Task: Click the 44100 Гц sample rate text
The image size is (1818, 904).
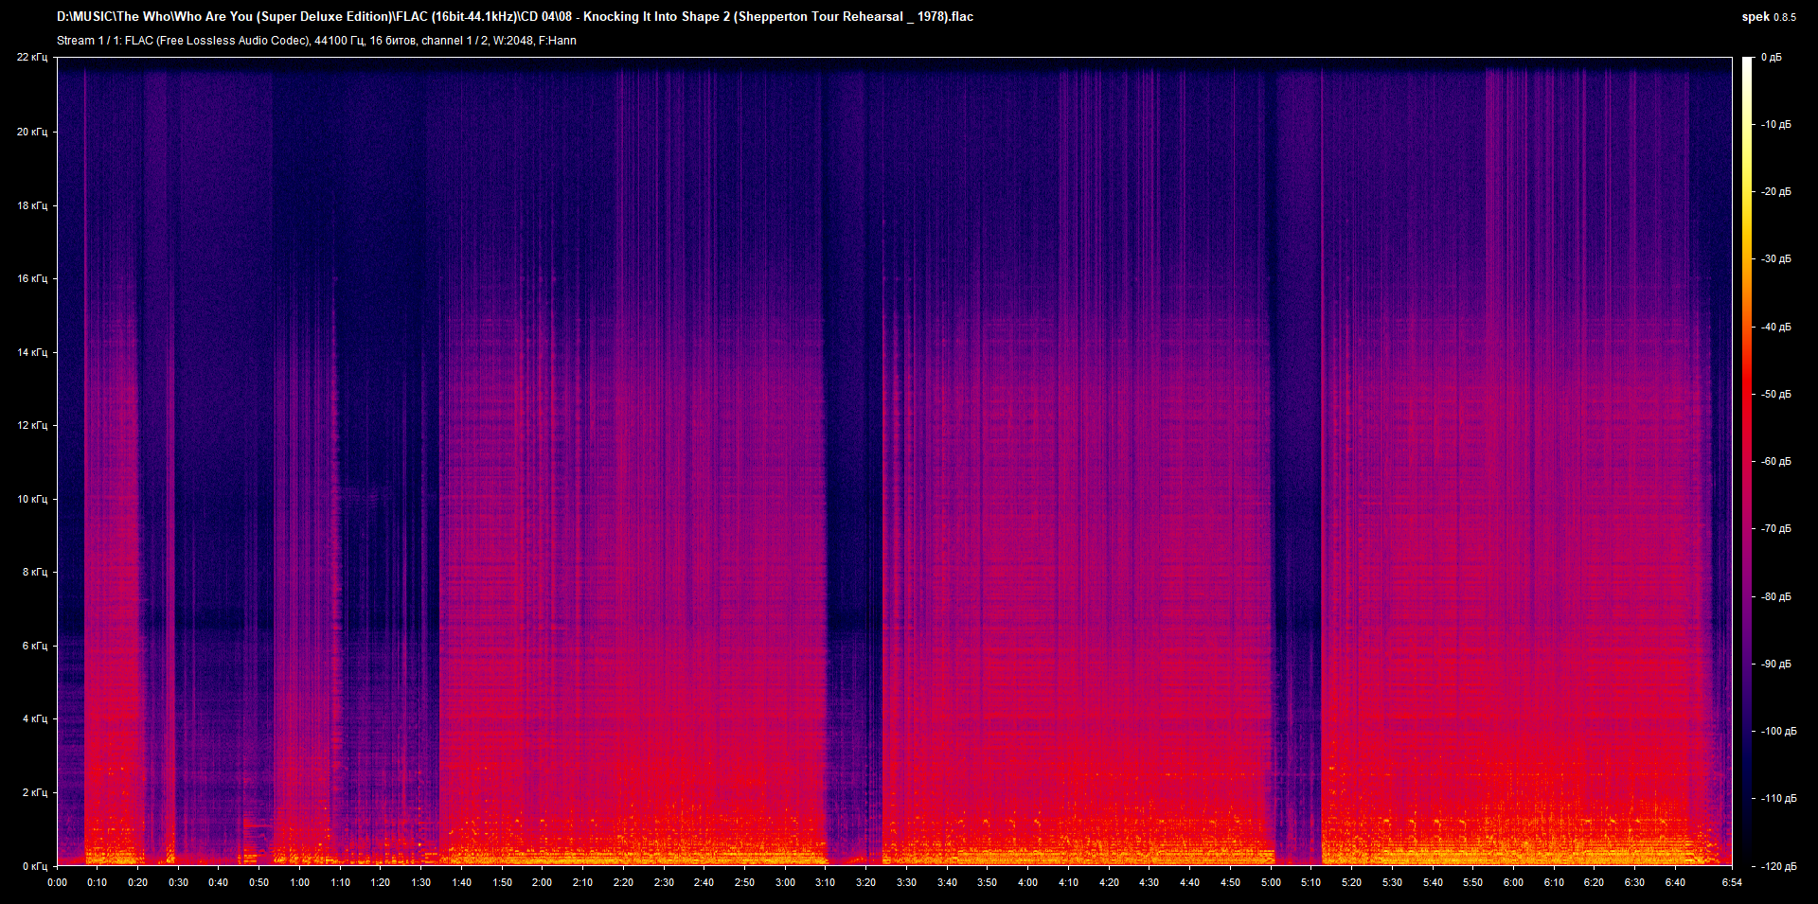Action: 337,41
